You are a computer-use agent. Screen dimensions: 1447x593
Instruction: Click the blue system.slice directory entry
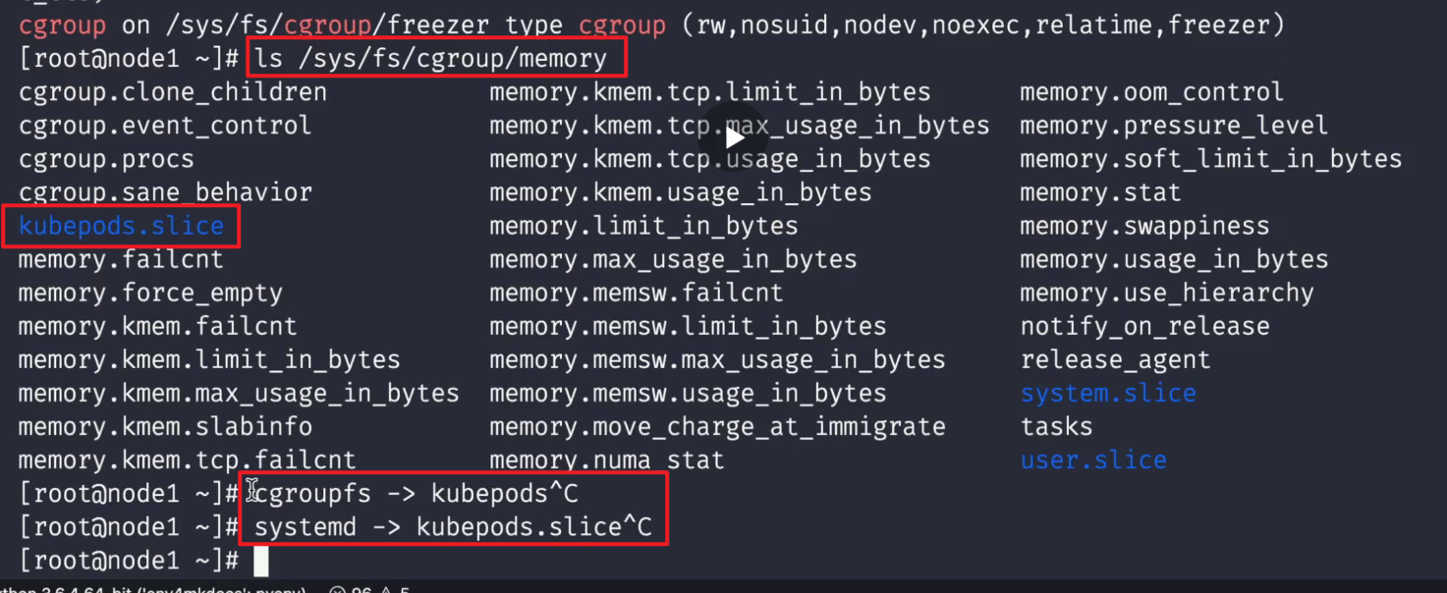point(1108,394)
